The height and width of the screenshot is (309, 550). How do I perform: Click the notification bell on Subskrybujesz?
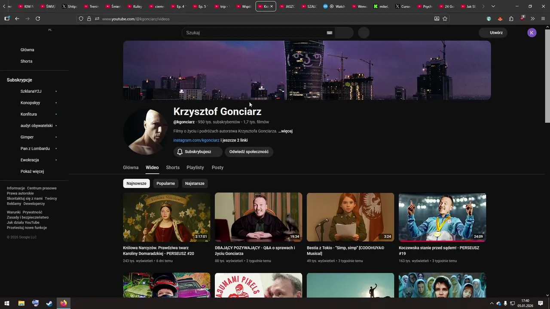point(180,152)
